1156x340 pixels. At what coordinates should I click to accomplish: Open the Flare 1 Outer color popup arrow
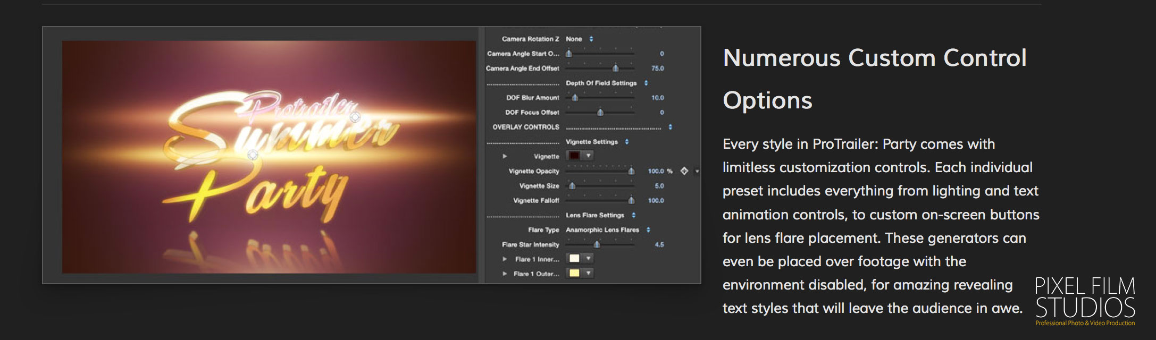click(589, 273)
